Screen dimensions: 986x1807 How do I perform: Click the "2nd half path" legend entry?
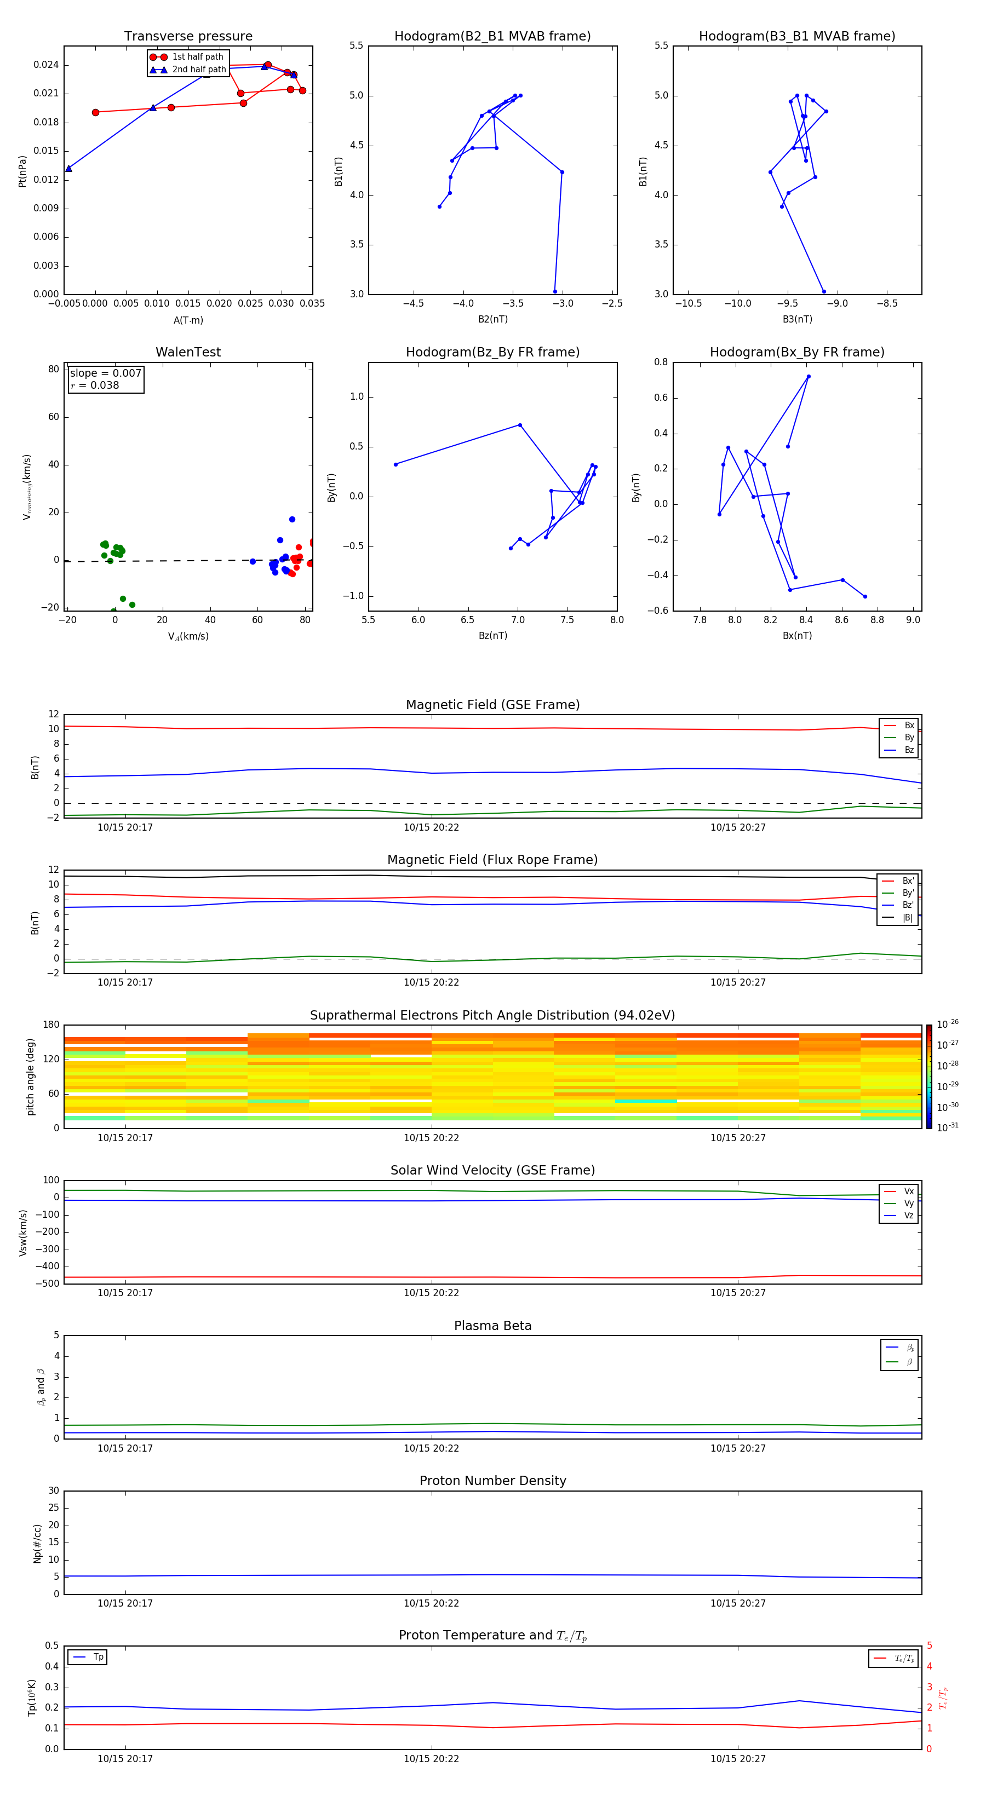[188, 70]
